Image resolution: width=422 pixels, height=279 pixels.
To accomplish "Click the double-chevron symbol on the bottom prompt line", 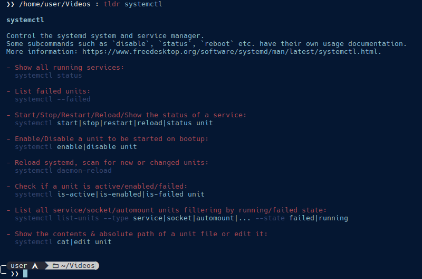I will (x=15, y=274).
